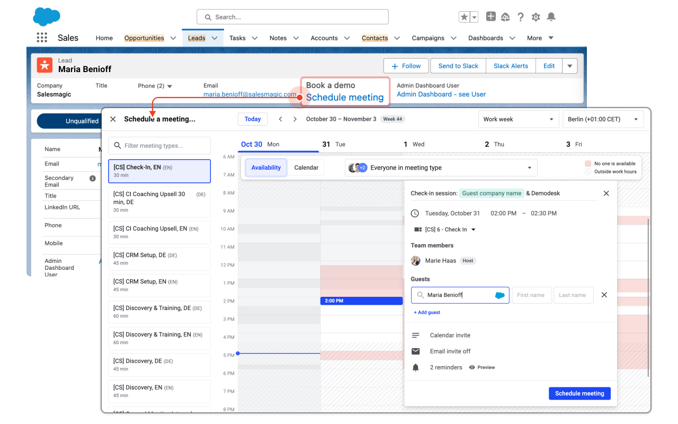Open Help question mark icon
Viewport: 678px width, 424px height.
click(x=521, y=17)
